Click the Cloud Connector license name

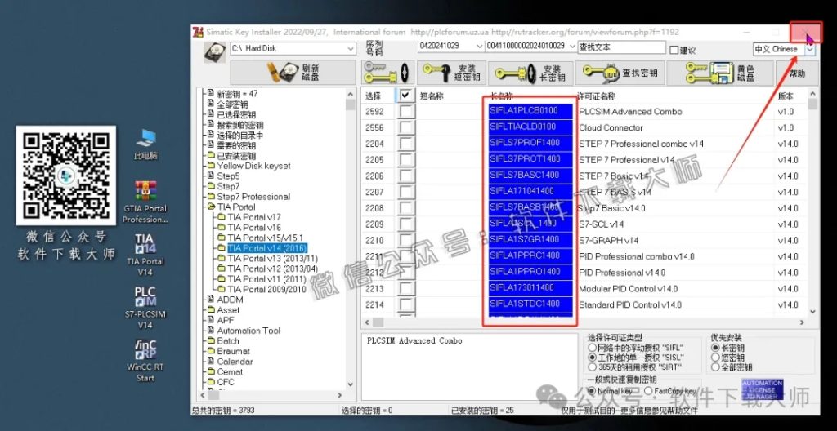point(611,128)
